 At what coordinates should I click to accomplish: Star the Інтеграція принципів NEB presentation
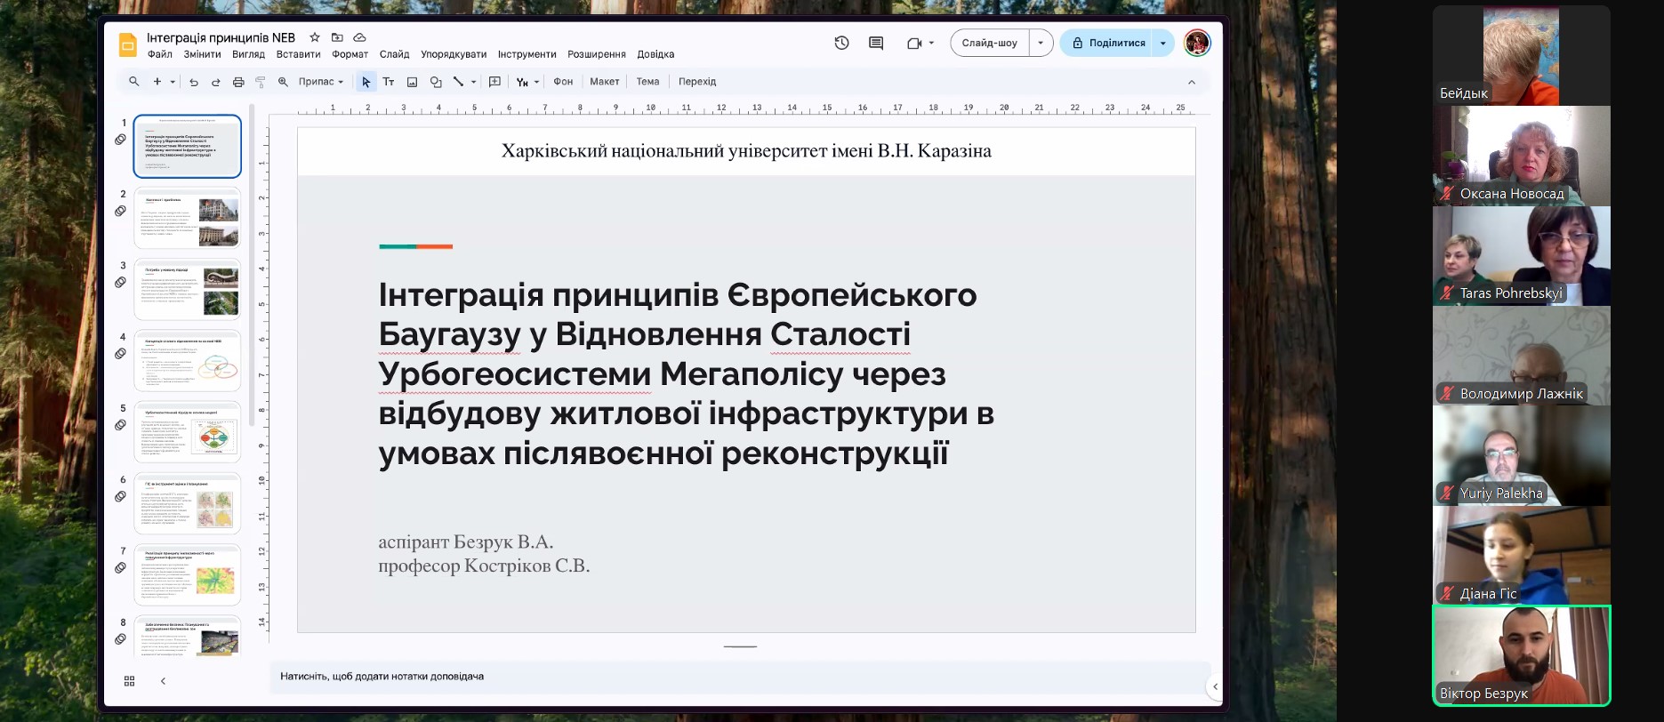point(315,37)
